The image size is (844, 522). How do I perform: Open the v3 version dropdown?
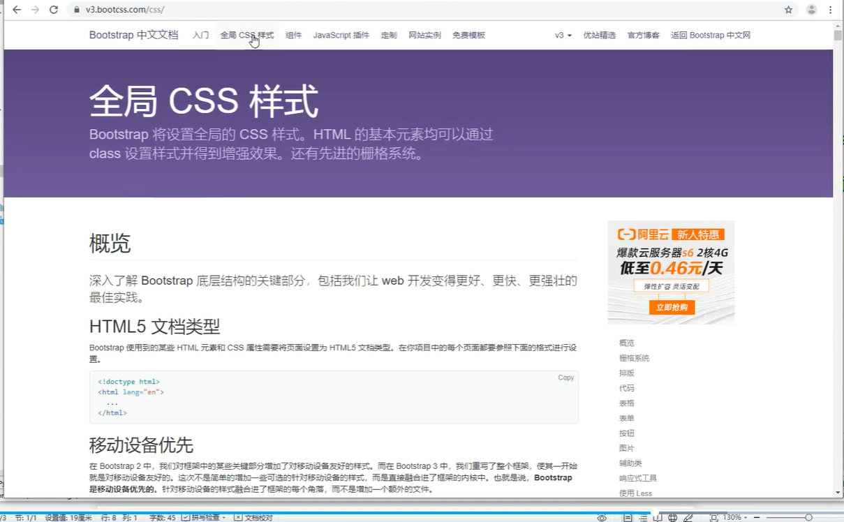(x=563, y=35)
